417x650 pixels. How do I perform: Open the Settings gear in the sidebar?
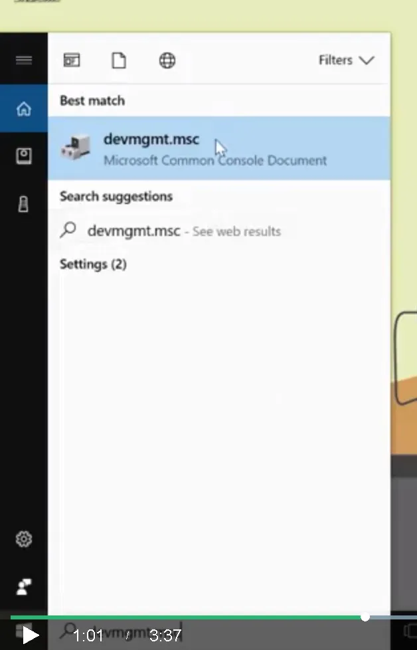tap(24, 539)
